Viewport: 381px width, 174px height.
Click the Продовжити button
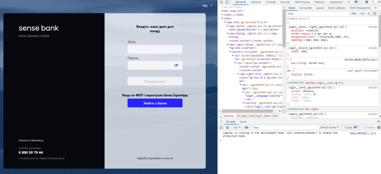click(155, 81)
